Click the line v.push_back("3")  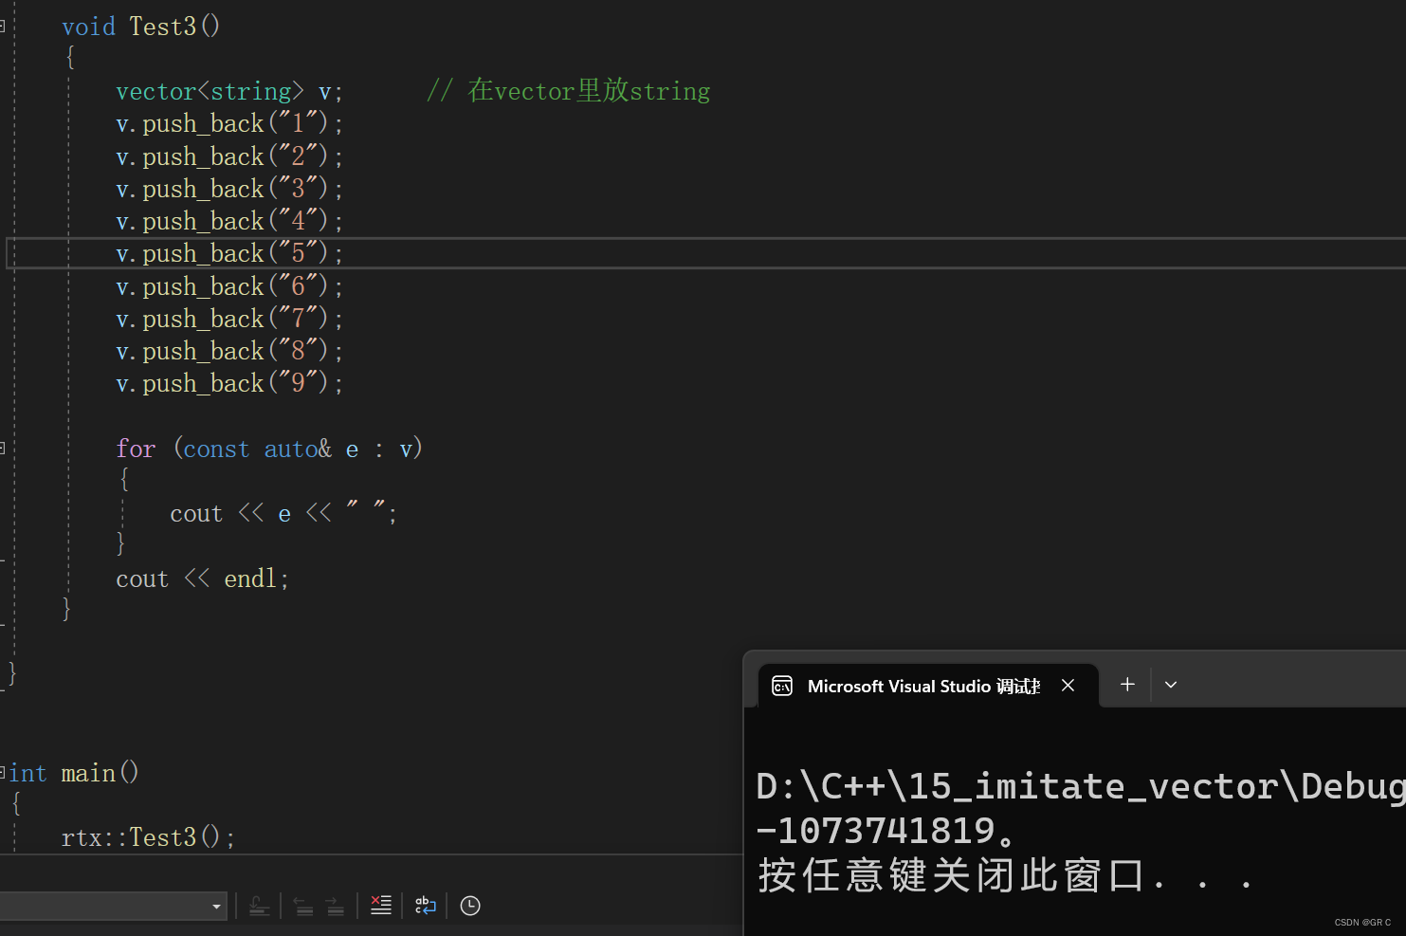(229, 189)
